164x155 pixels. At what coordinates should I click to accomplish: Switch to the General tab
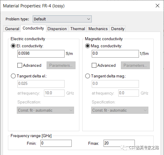click(12, 29)
